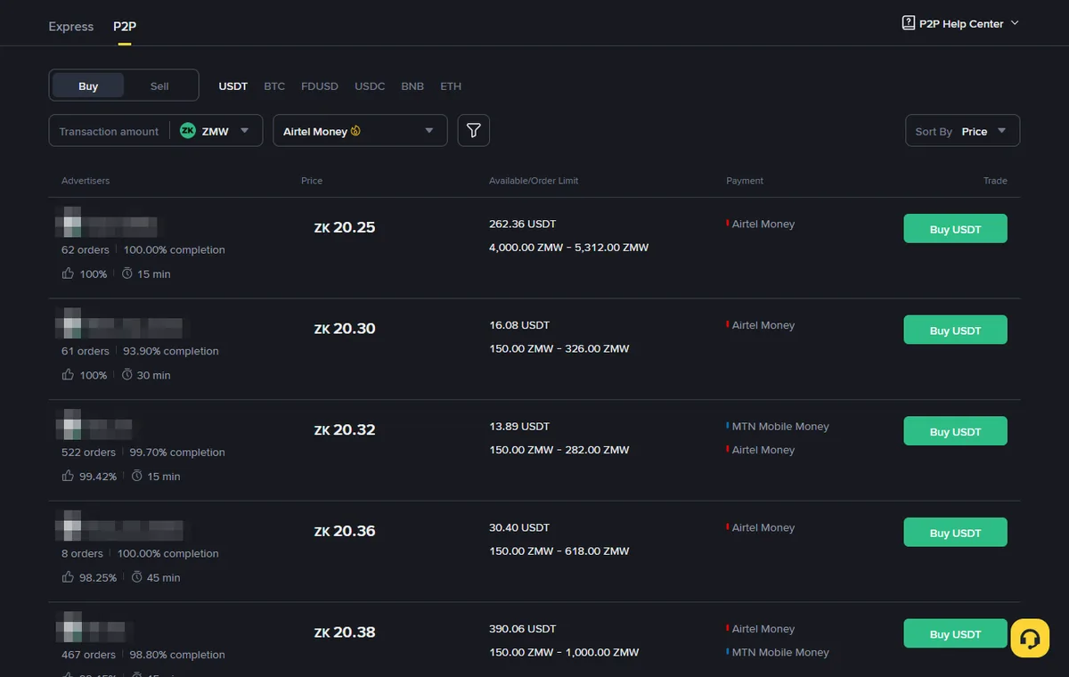Click the 99.70% completion text
The width and height of the screenshot is (1069, 677).
tap(177, 452)
